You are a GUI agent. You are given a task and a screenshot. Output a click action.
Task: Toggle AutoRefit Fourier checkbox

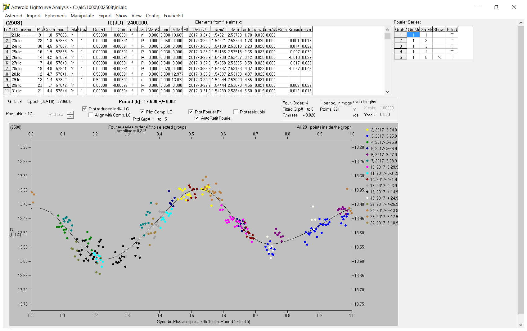pos(197,118)
